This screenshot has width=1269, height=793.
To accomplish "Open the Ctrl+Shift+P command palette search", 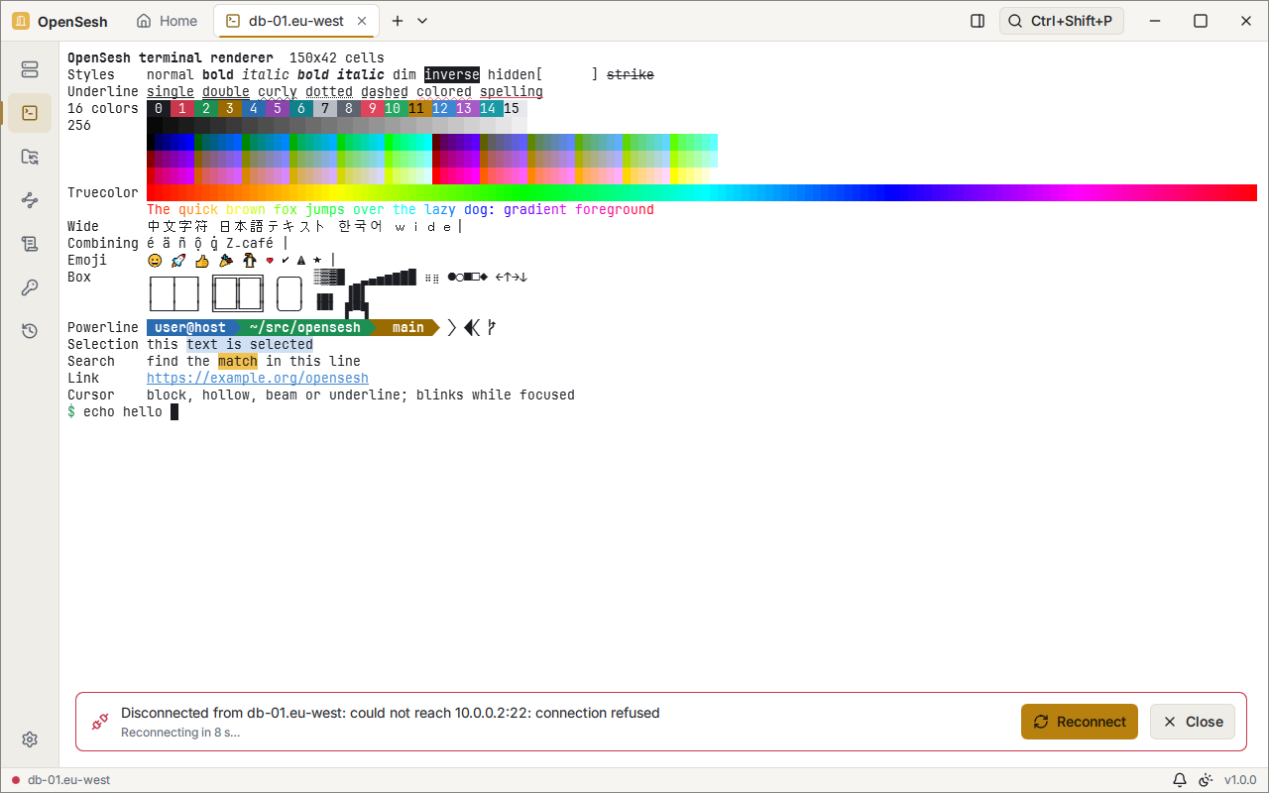I will pyautogui.click(x=1062, y=21).
